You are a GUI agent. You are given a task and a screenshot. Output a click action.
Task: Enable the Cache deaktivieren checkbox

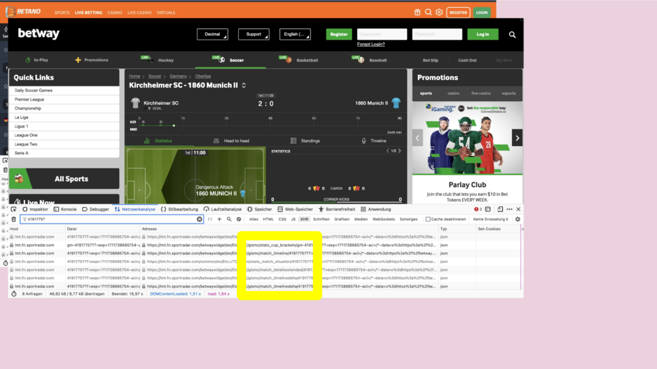[428, 219]
